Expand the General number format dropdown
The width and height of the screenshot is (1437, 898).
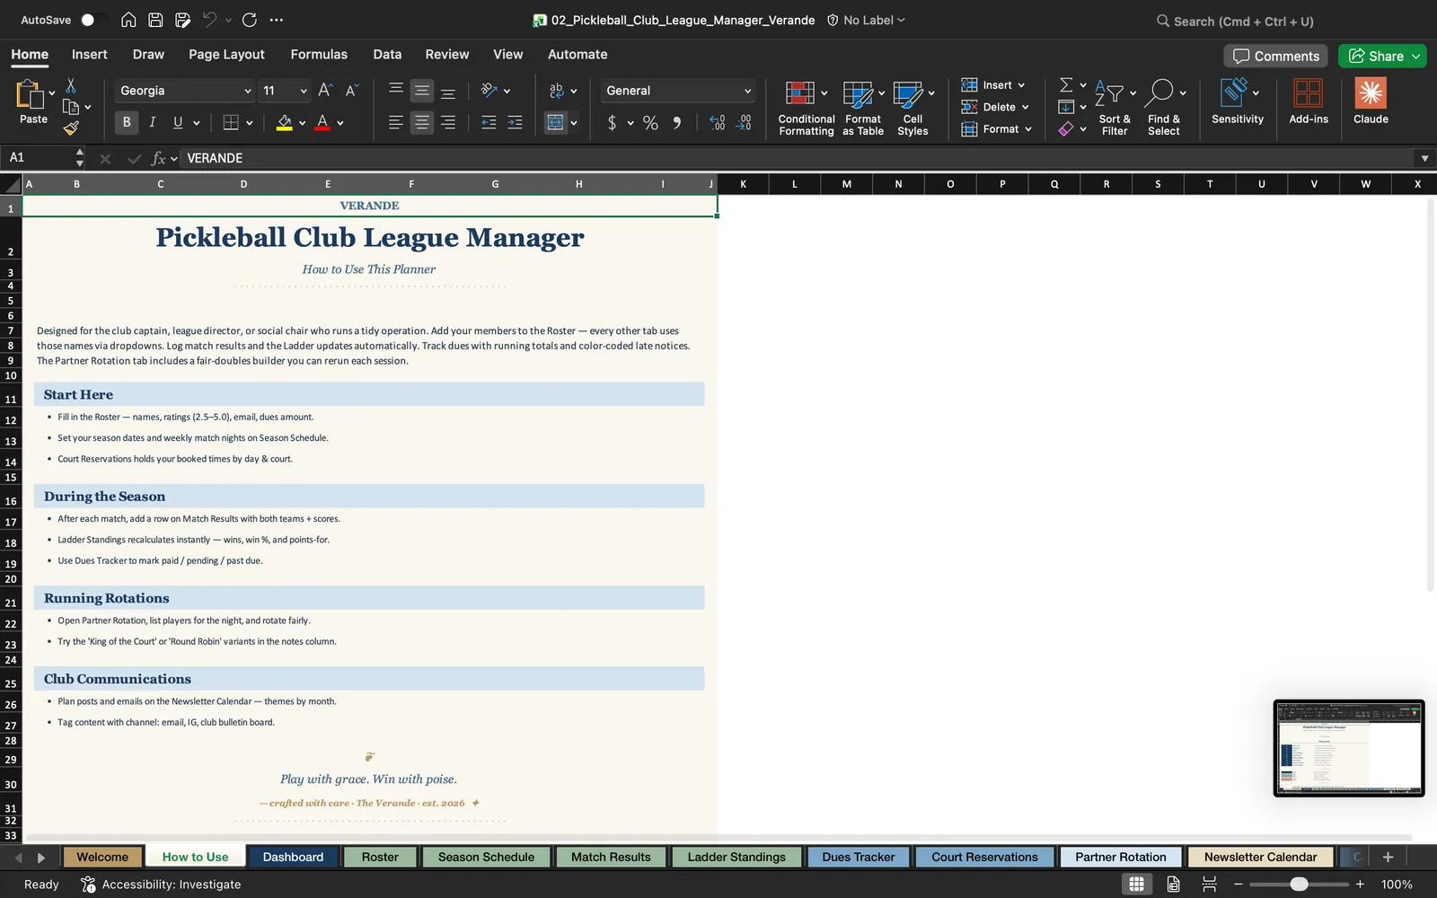pos(747,91)
